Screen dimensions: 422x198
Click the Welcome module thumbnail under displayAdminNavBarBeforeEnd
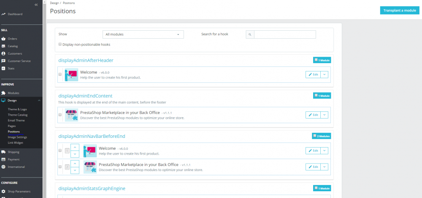[x=90, y=151]
